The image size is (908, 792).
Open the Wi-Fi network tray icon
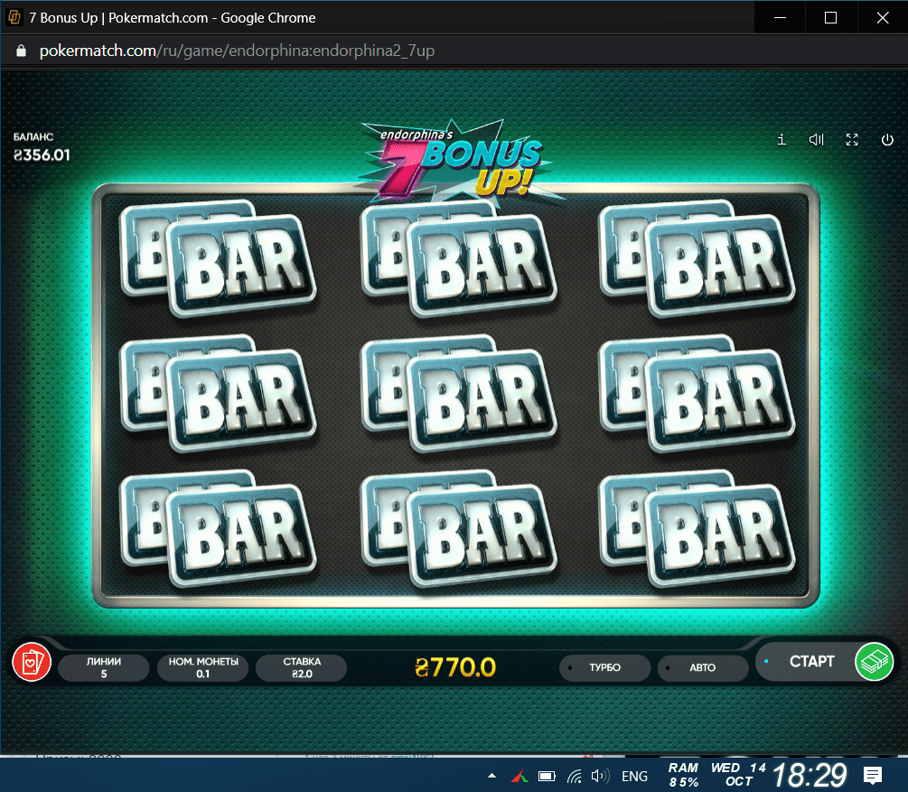(575, 776)
